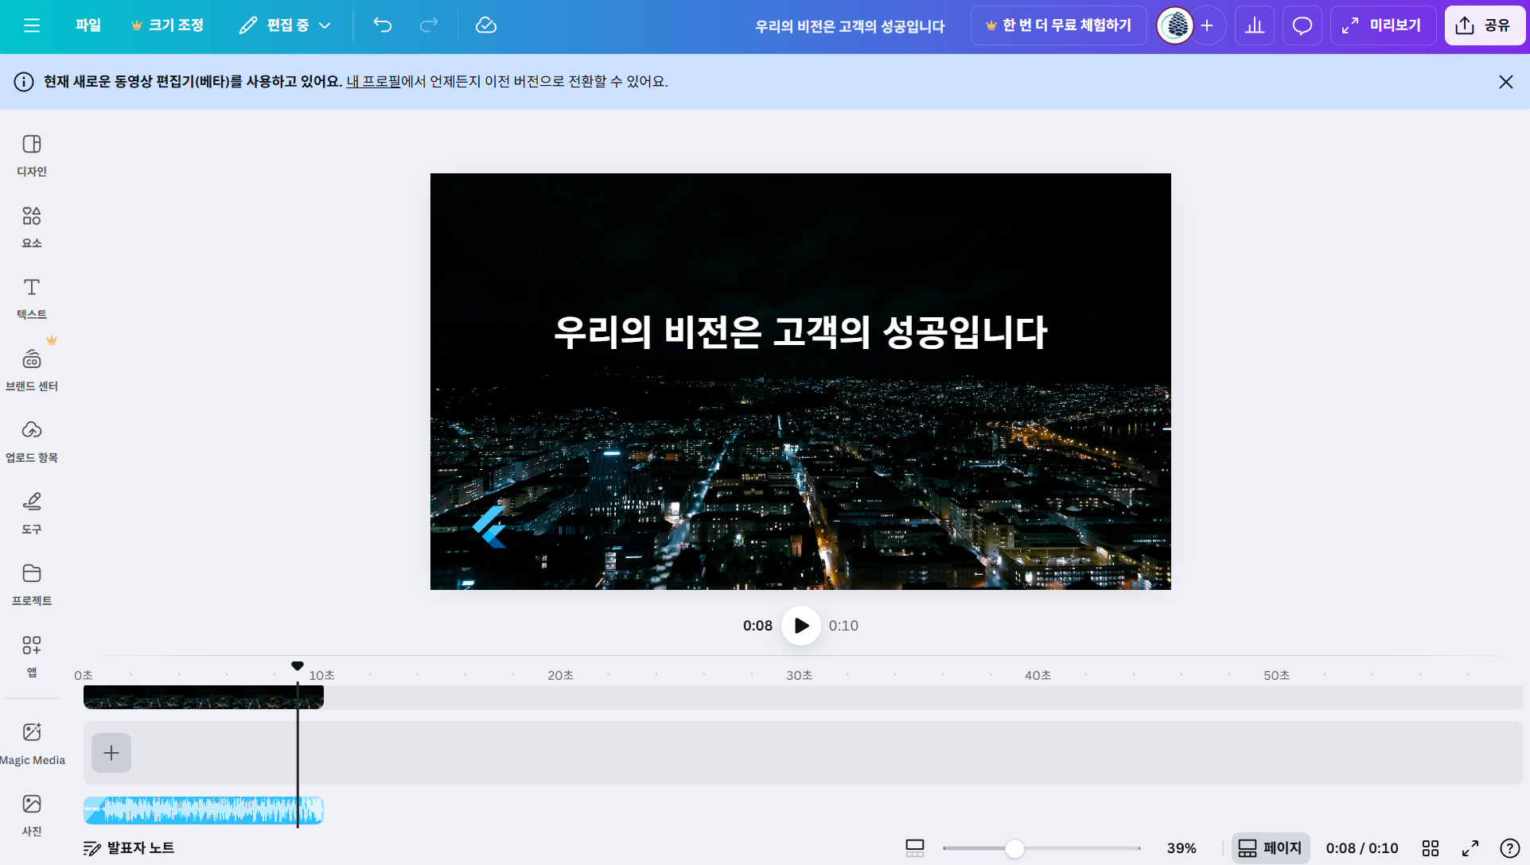Open the Magic Media tool
Image resolution: width=1530 pixels, height=865 pixels.
tap(32, 743)
